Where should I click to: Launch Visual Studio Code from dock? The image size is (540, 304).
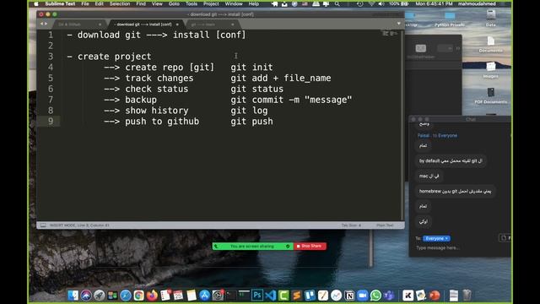270,296
